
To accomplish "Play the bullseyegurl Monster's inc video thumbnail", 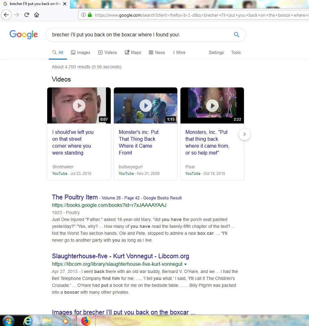I will point(145,105).
